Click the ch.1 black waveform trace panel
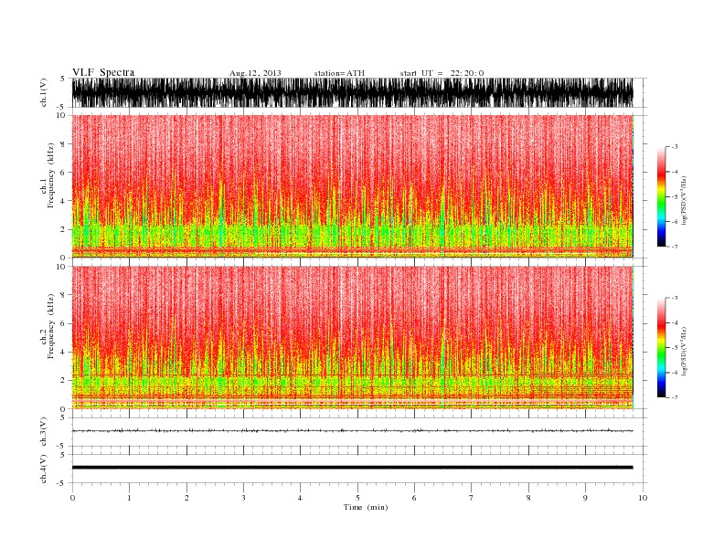The width and height of the screenshot is (724, 559). click(x=352, y=92)
